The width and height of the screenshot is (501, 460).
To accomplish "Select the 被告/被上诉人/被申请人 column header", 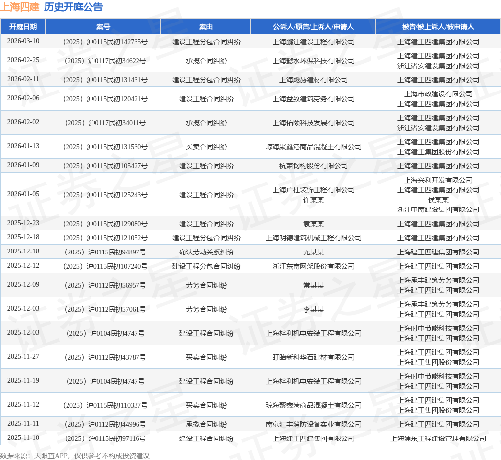I will (438, 27).
